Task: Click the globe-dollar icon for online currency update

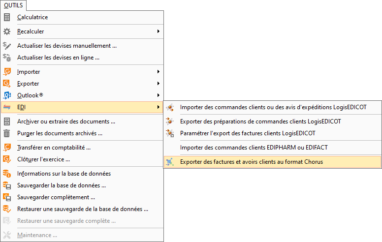Action: tap(7, 58)
